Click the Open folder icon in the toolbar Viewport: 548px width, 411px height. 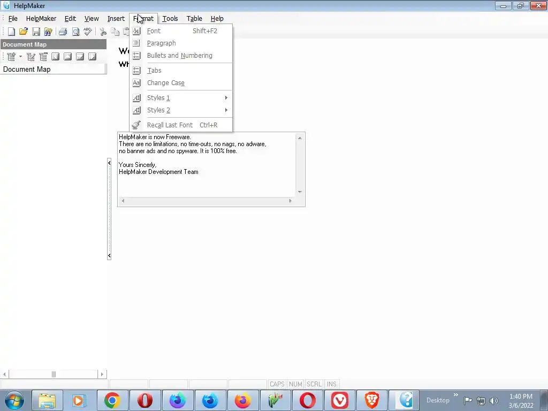tap(24, 32)
